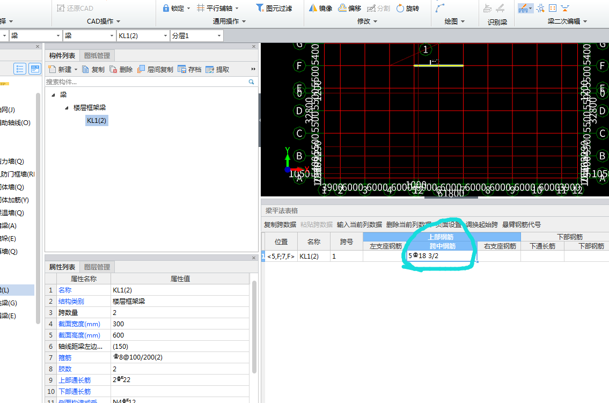The width and height of the screenshot is (609, 403).
Task: Click the square dotted icon in 梁二次编辑
Action: tap(553, 8)
